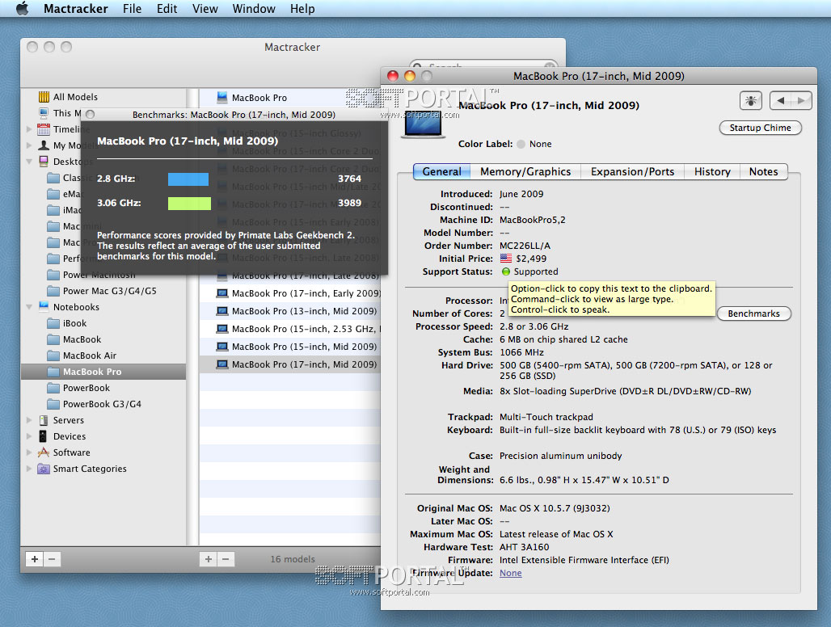Screen dimensions: 831x627
Task: Collapse the Desktops category
Action: pos(29,162)
